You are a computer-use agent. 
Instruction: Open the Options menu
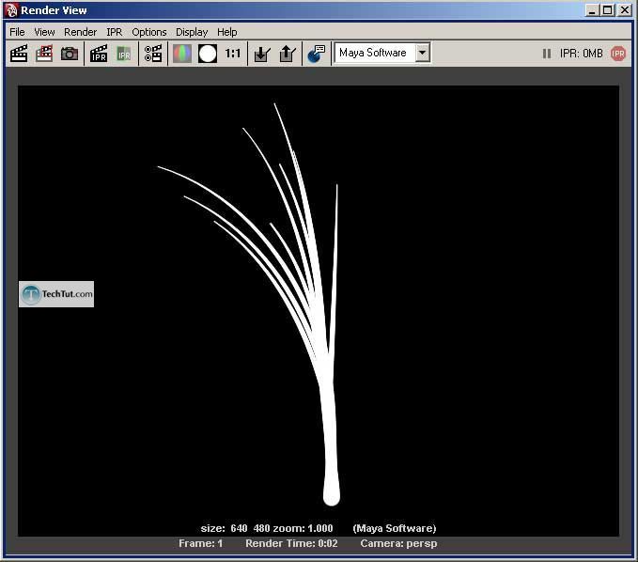click(x=148, y=32)
